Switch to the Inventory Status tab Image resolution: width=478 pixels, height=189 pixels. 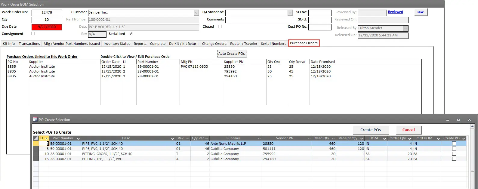117,44
